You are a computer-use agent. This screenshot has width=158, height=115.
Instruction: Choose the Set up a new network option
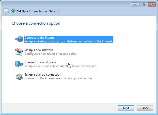pos(39,50)
